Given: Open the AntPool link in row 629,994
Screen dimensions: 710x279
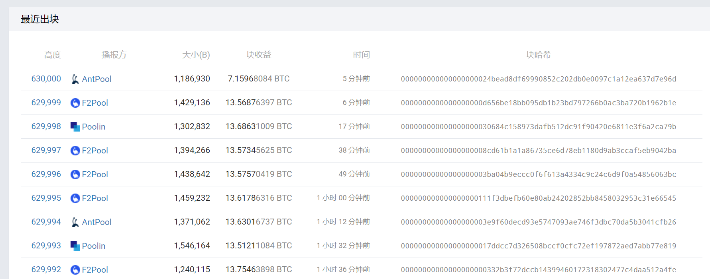Looking at the screenshot, I should click(96, 222).
